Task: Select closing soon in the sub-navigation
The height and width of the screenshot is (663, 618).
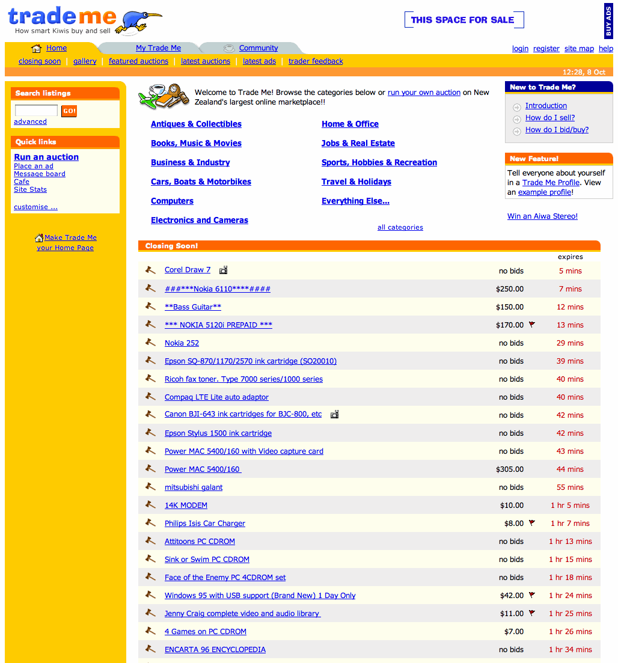Action: 40,61
